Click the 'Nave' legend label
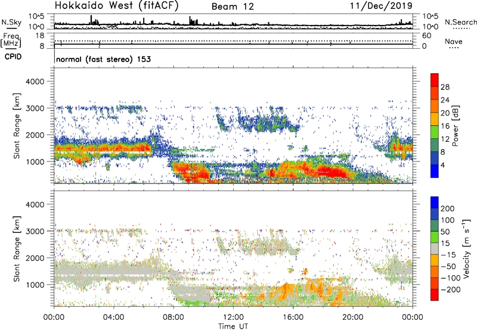 pos(453,42)
